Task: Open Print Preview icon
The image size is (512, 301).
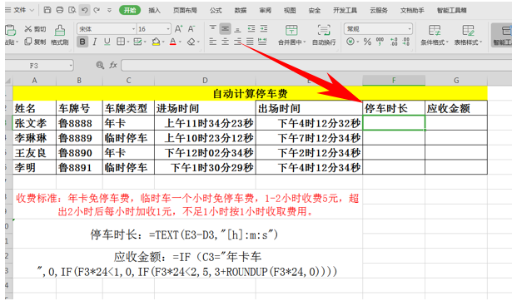Action: tap(72, 10)
